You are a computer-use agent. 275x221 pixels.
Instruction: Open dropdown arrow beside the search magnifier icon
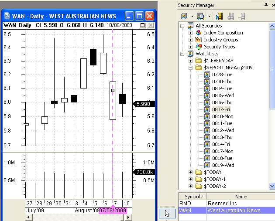click(209, 17)
